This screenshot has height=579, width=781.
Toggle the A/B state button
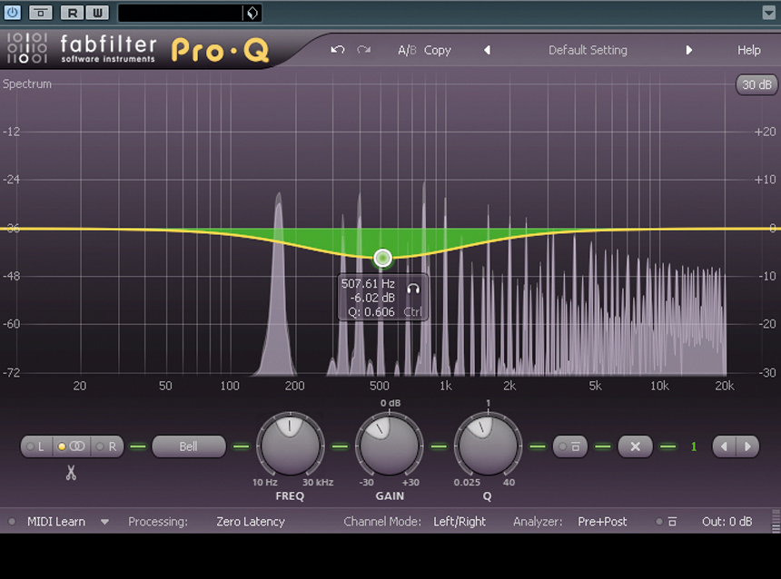point(407,50)
